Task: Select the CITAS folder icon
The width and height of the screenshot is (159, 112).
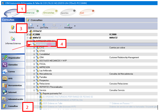Action: (x=37, y=51)
